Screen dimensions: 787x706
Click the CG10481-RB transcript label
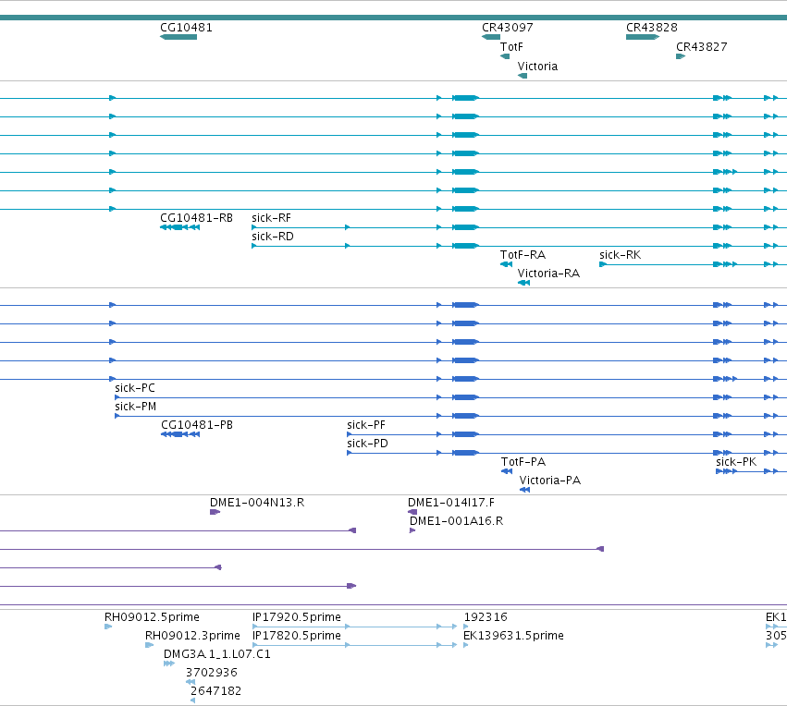point(196,218)
